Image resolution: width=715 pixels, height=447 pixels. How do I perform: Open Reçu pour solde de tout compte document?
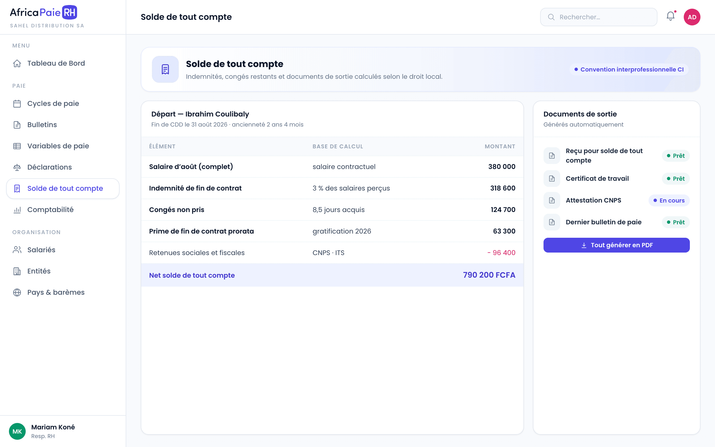tap(616, 156)
